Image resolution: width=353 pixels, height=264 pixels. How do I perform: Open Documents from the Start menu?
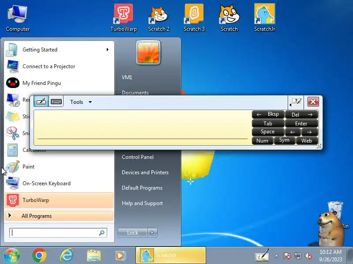pyautogui.click(x=135, y=92)
